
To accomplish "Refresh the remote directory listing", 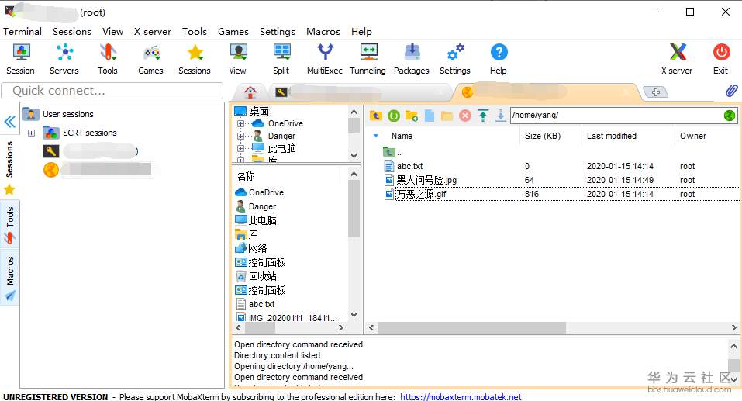I will coord(394,116).
